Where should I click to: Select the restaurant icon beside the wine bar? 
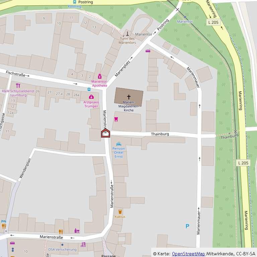61,232
